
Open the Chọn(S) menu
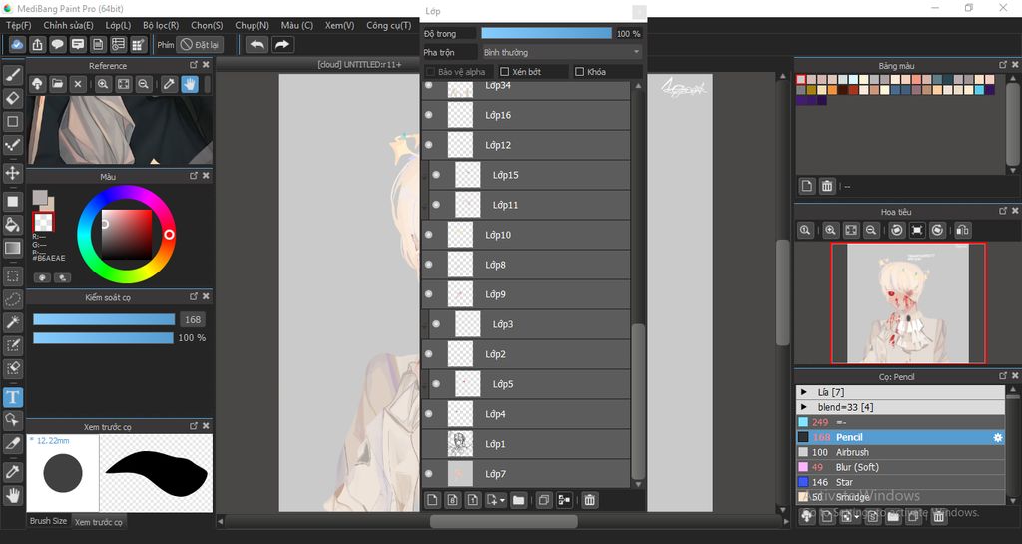207,25
